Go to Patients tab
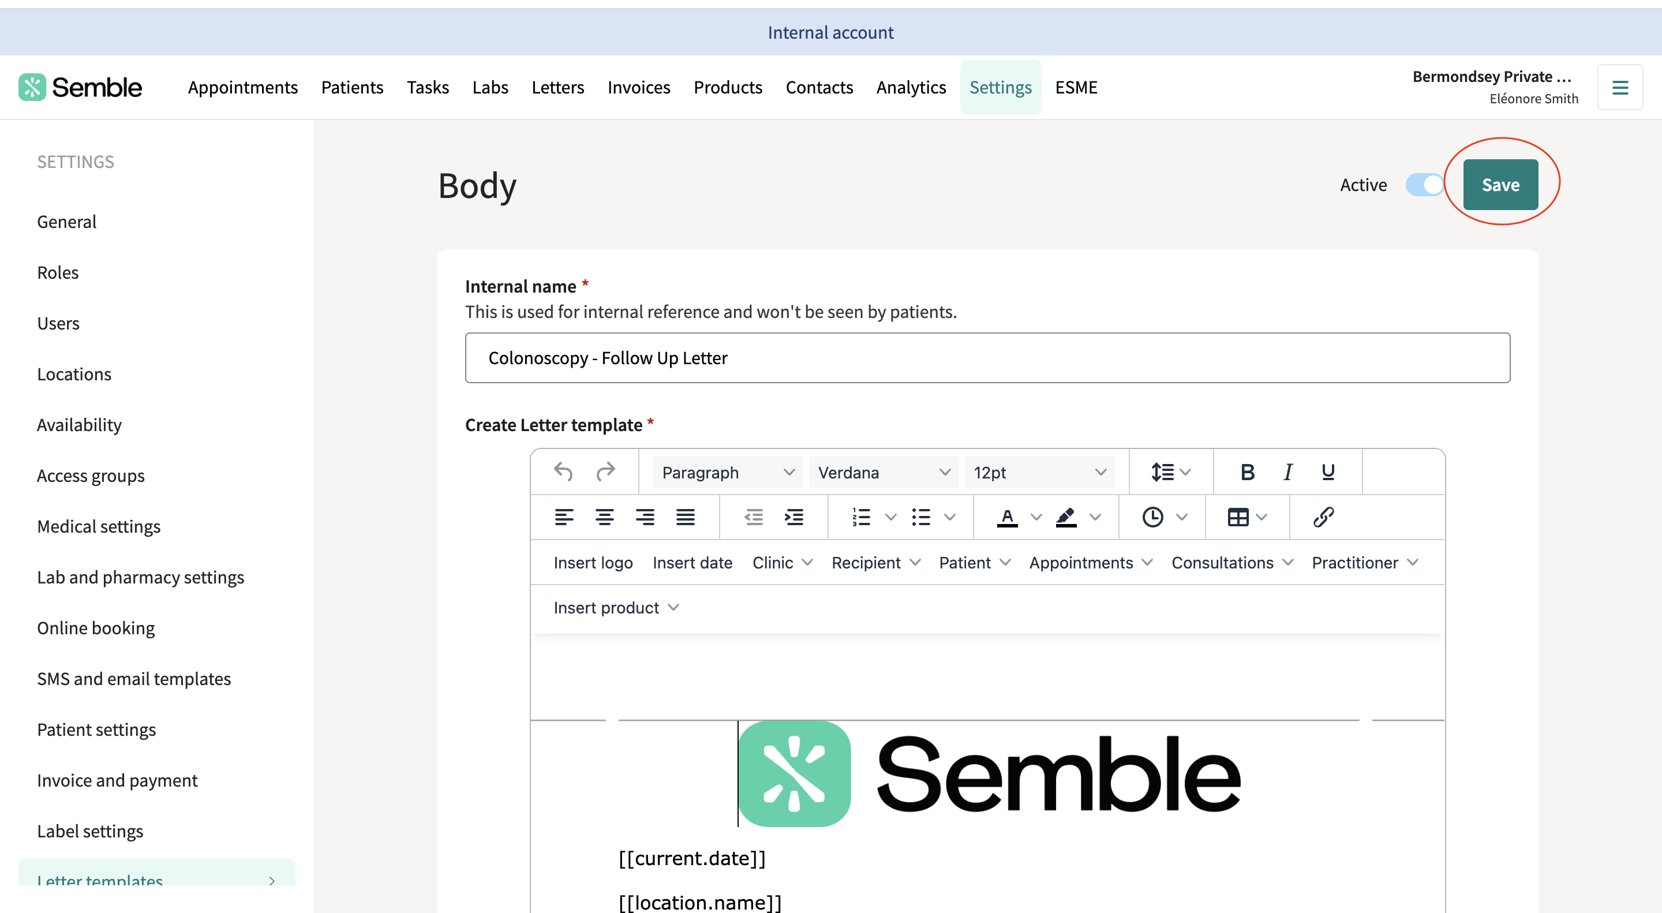Screen dimensions: 1662x913 click(352, 87)
